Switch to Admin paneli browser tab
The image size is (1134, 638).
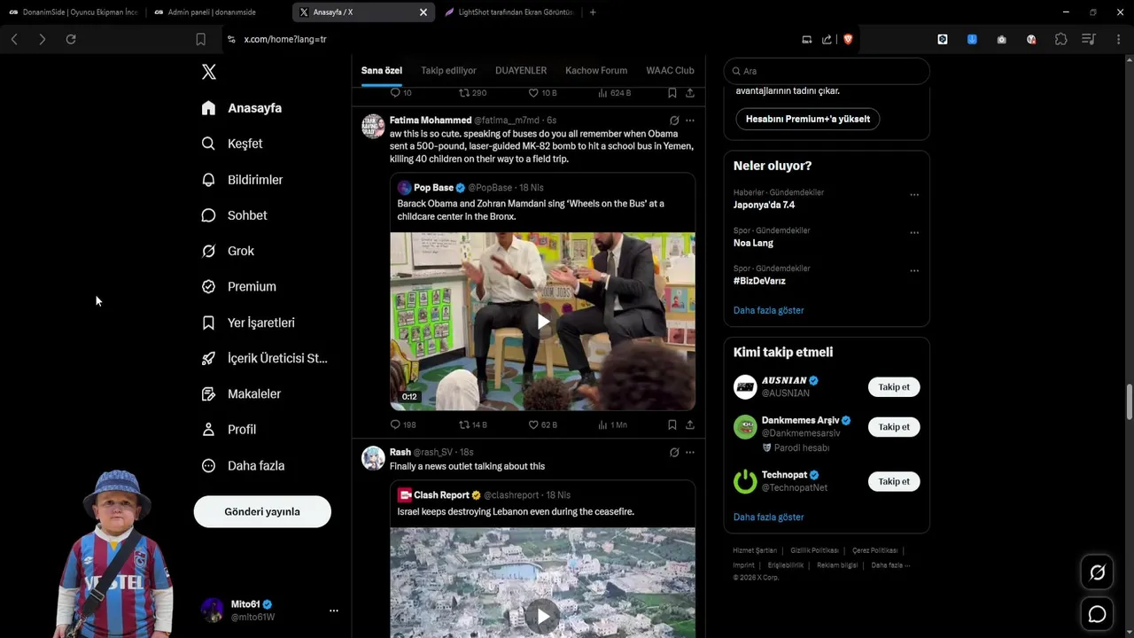click(x=213, y=12)
